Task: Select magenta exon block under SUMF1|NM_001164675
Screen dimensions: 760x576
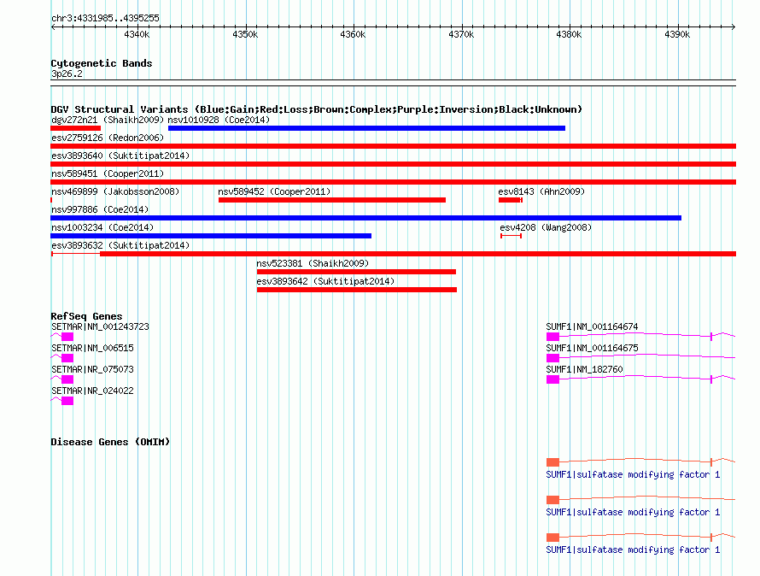Action: pos(552,357)
